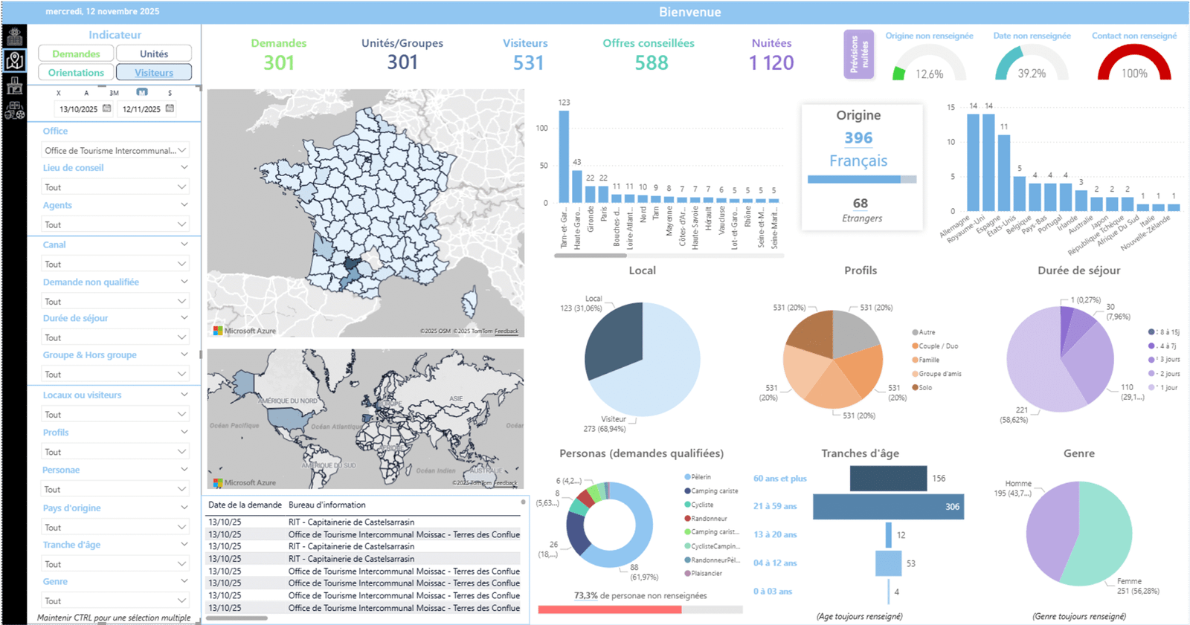Screen dimensions: 1190x625
Task: Select the M period option
Action: (142, 93)
